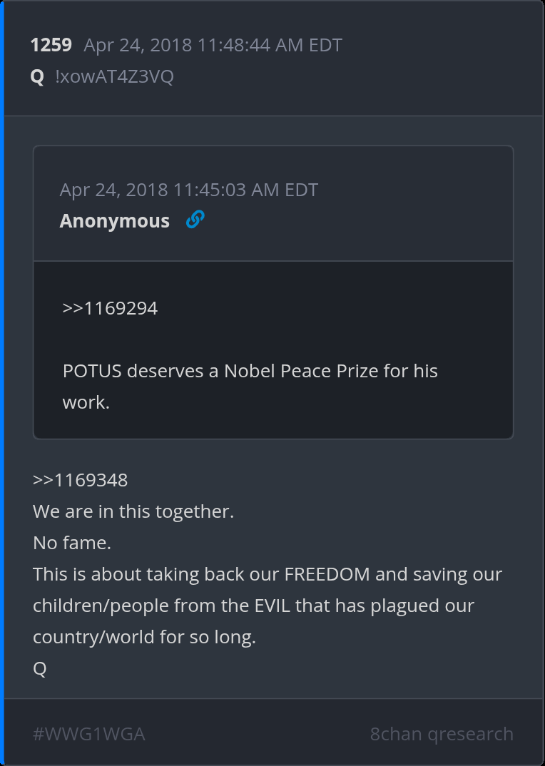Screen dimensions: 545x766
Task: Click the Q signature ending the post
Action: (40, 668)
